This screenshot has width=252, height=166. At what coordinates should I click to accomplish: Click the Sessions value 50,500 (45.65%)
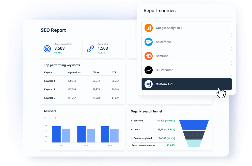click(x=166, y=121)
